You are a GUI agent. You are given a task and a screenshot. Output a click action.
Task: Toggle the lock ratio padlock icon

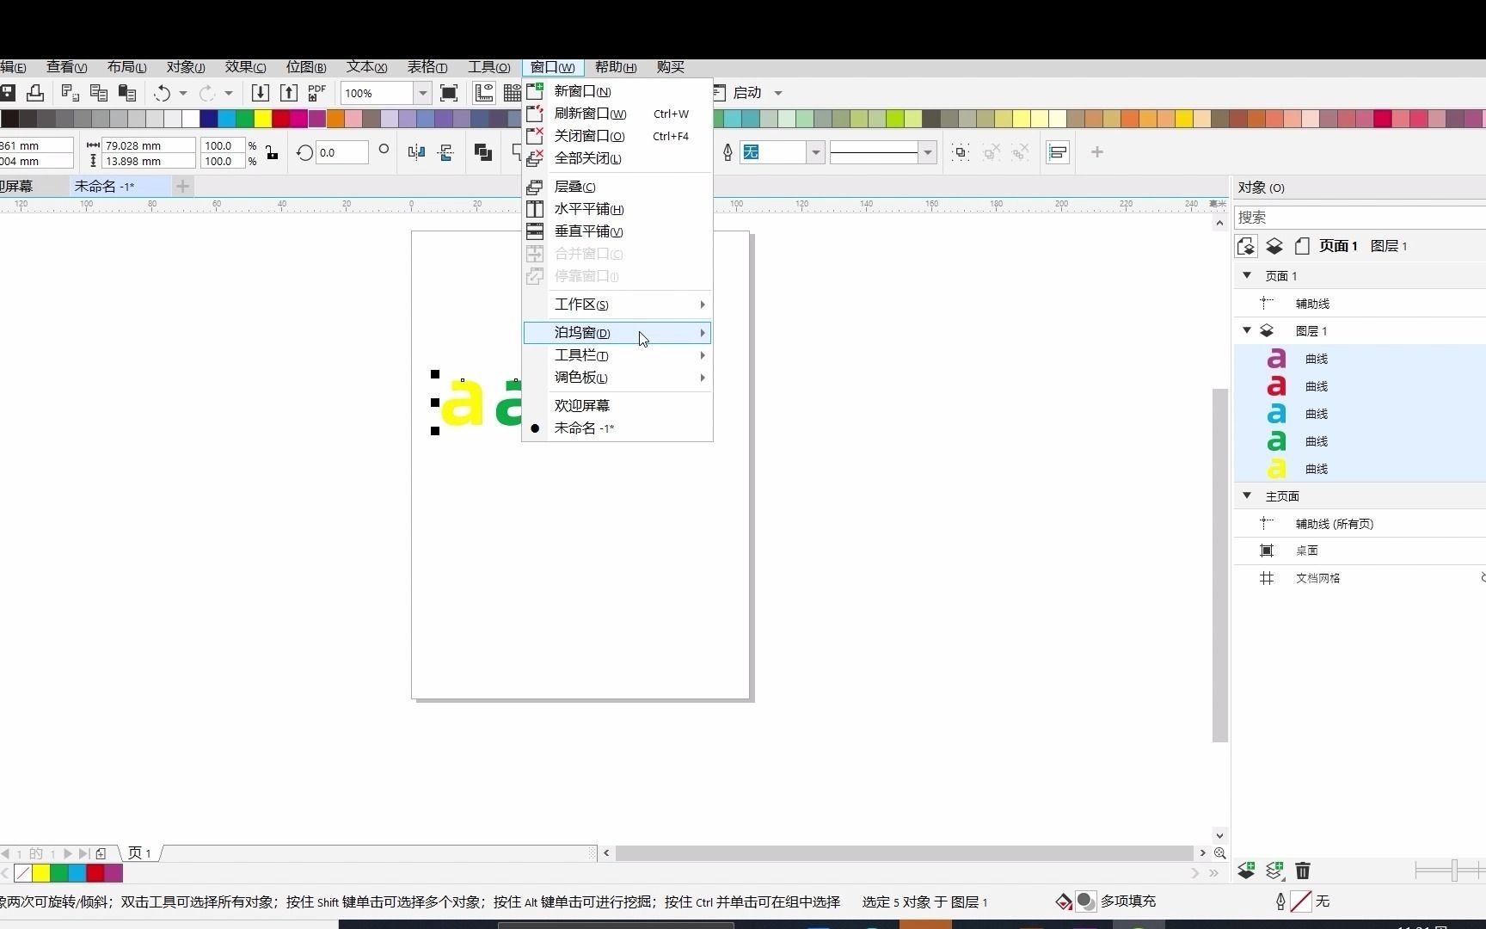click(x=272, y=153)
